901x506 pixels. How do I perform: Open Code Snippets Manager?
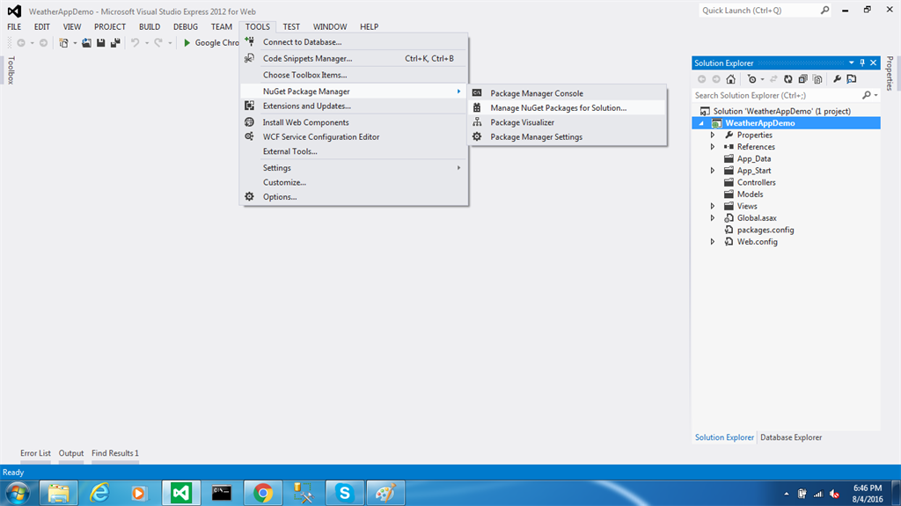click(354, 59)
